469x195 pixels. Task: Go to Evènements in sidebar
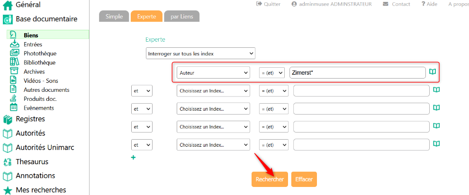(39, 108)
